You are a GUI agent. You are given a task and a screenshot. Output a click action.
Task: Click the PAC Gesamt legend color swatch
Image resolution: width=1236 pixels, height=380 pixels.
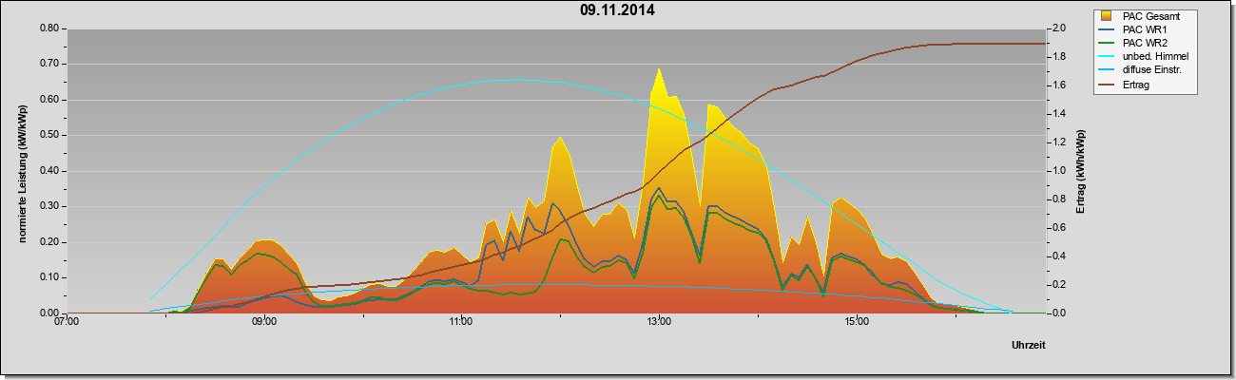1107,16
